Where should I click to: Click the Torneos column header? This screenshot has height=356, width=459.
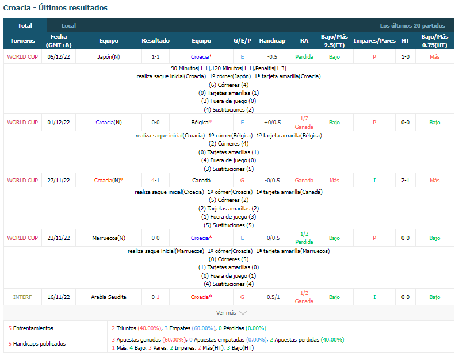(22, 41)
